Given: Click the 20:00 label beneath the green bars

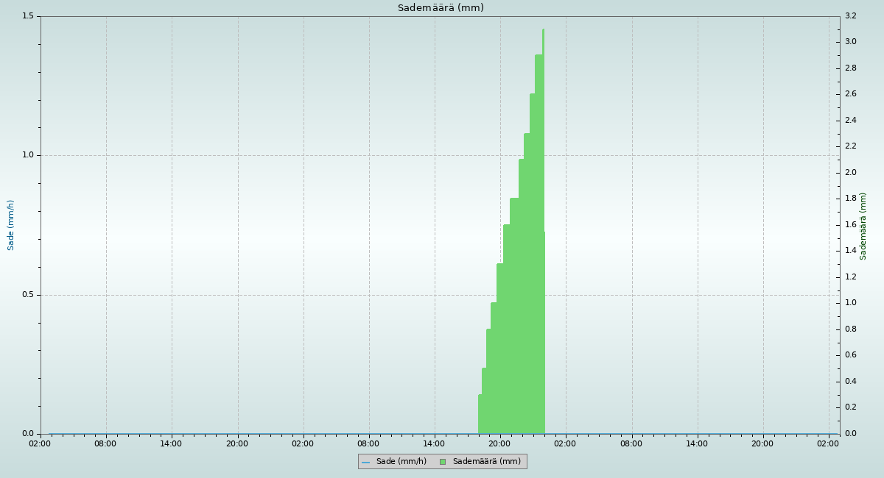Looking at the screenshot, I should 499,443.
